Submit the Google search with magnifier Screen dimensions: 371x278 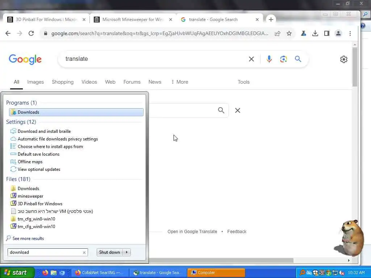(x=298, y=59)
